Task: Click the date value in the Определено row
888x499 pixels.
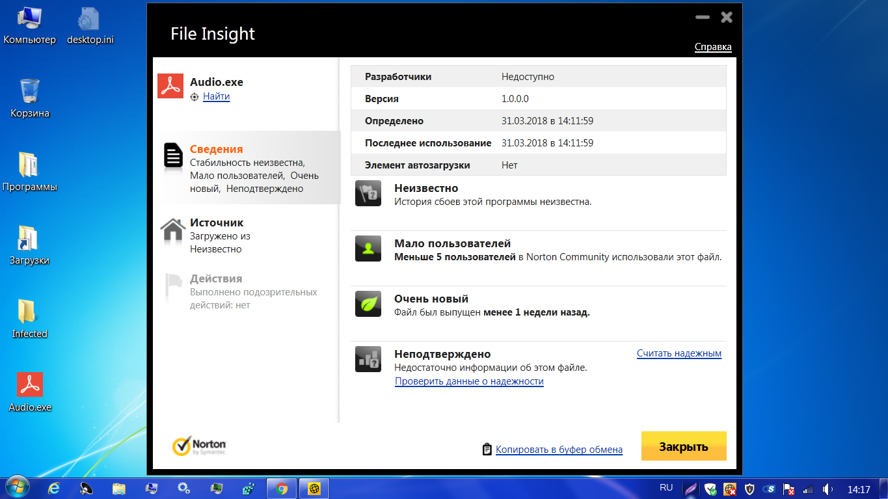Action: pos(547,121)
